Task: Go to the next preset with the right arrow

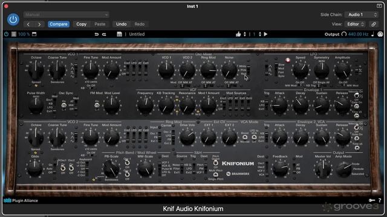Action: [39, 24]
